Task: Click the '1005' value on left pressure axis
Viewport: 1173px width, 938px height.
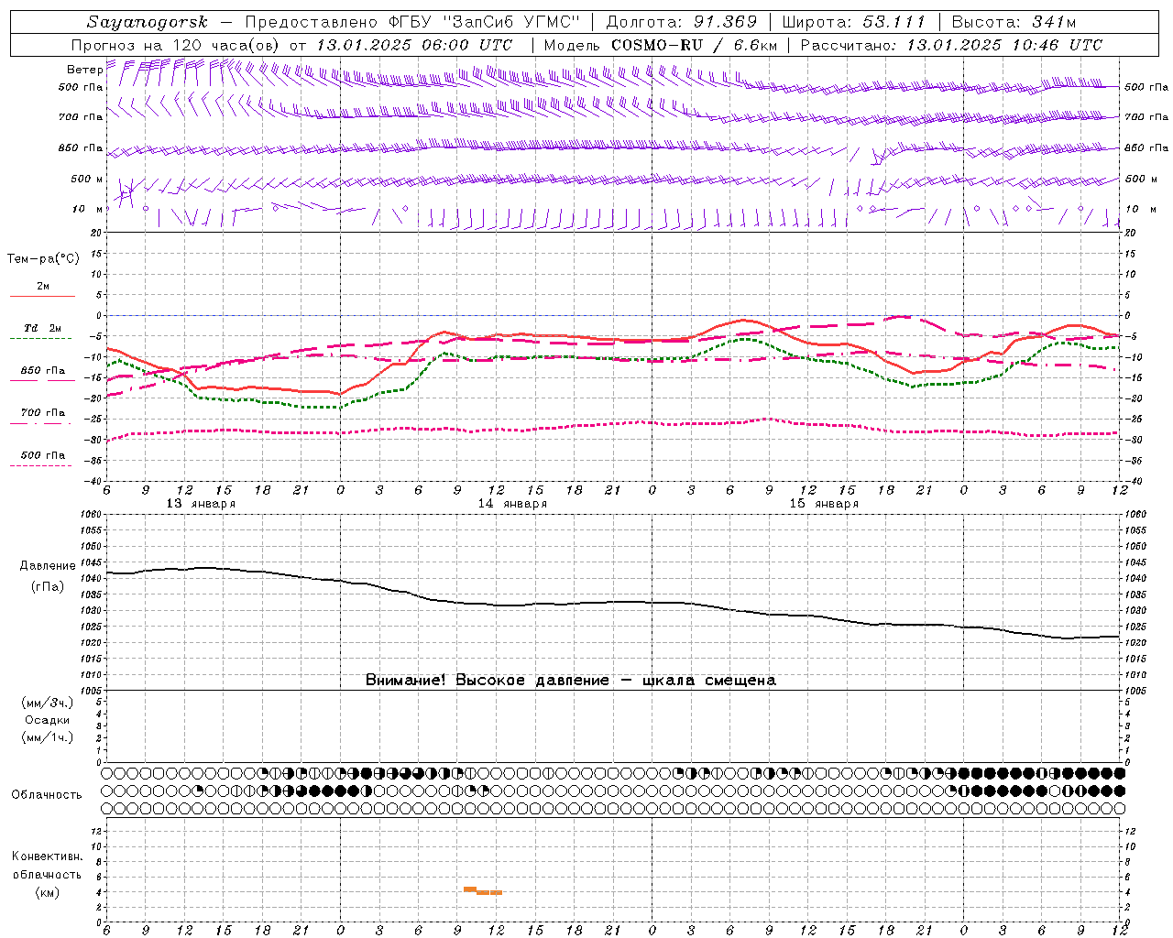Action: pos(91,691)
